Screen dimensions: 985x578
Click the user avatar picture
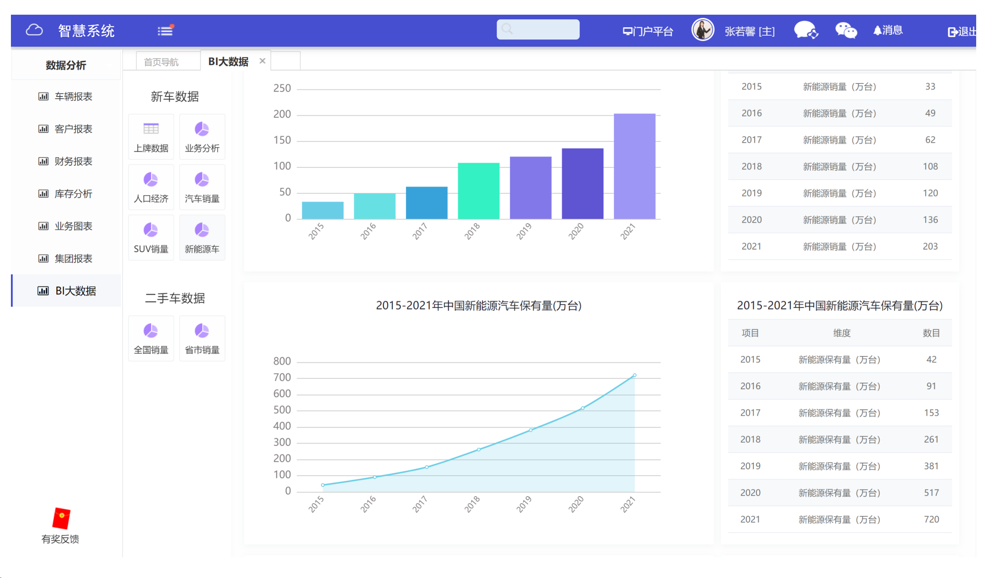pyautogui.click(x=702, y=30)
